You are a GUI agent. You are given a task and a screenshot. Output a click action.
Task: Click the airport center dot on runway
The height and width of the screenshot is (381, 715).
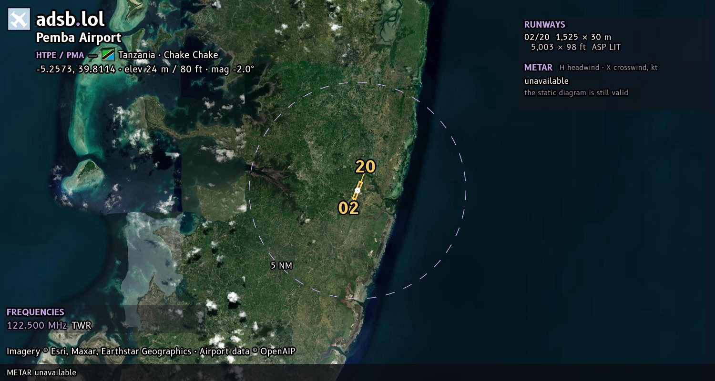click(x=357, y=190)
